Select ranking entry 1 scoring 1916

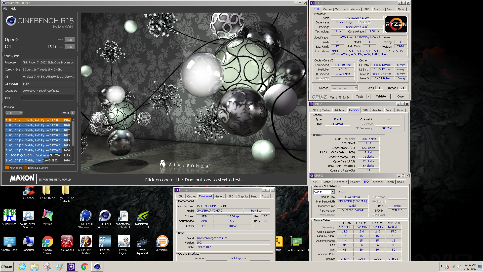click(38, 120)
